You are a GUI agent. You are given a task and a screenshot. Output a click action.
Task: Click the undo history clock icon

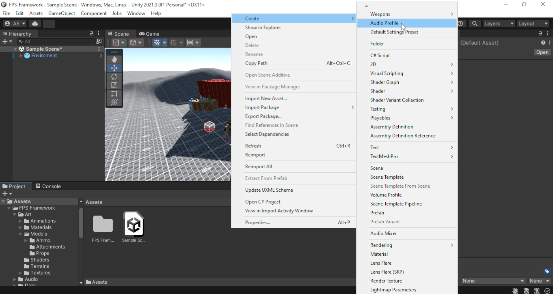pyautogui.click(x=461, y=24)
